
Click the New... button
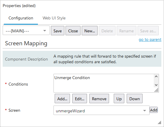pos(90,31)
